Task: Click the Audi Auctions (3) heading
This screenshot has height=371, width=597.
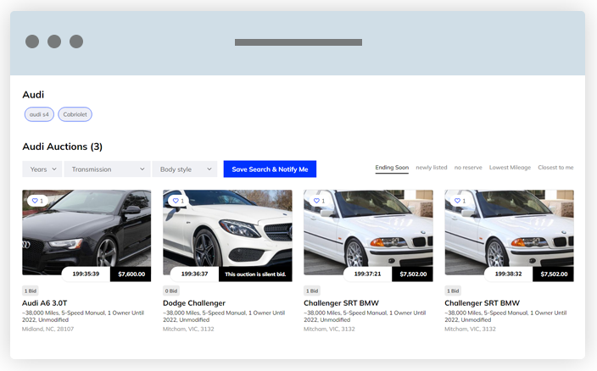Action: [x=63, y=147]
